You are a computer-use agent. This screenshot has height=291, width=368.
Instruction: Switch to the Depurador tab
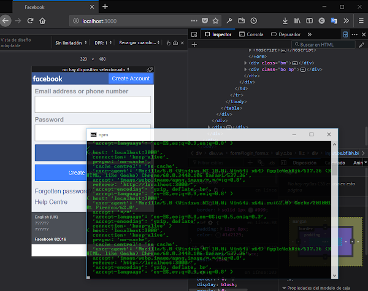(285, 34)
